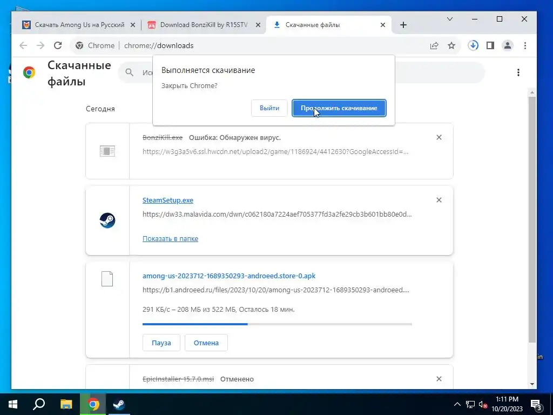Open the among-us apk file name link
This screenshot has height=415, width=553.
(x=229, y=276)
